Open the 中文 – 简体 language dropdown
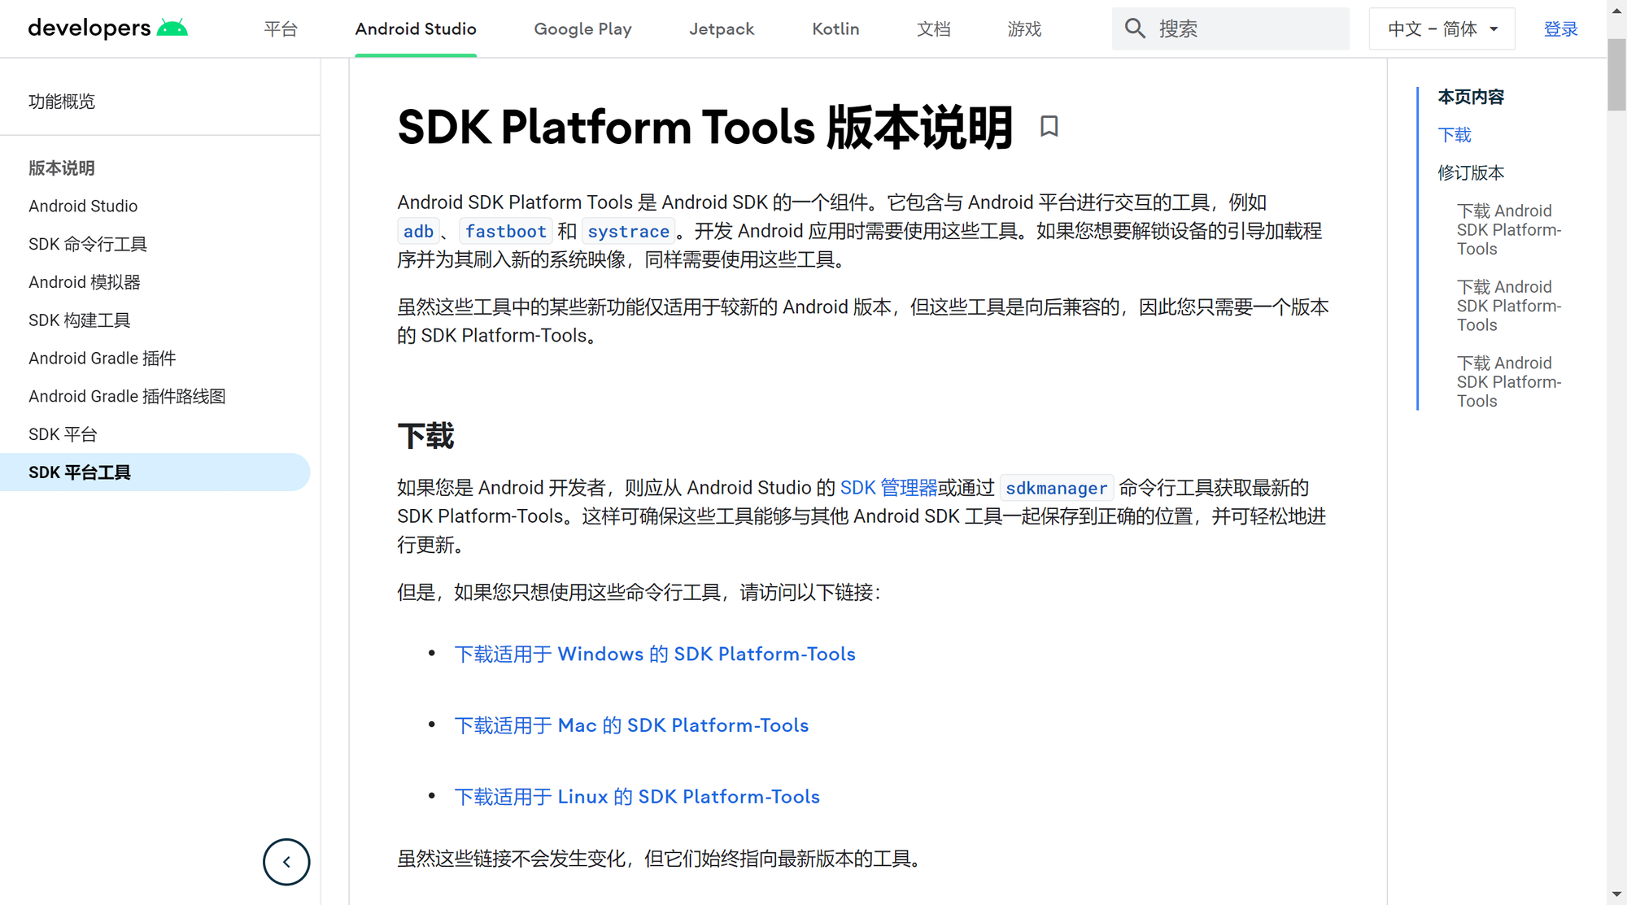The image size is (1627, 905). coord(1442,28)
